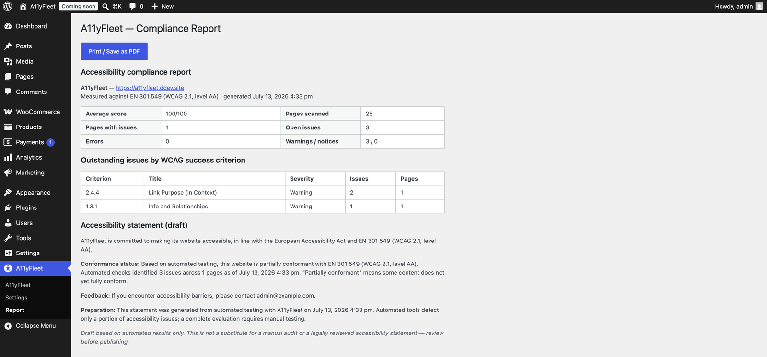Click the plus icon for New

pos(155,6)
